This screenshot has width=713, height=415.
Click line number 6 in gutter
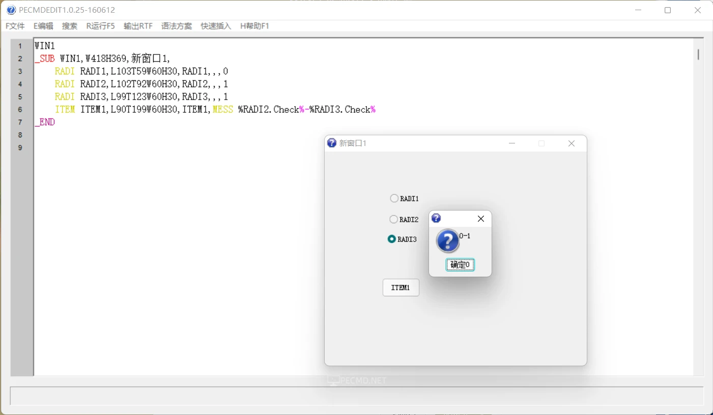(x=20, y=109)
